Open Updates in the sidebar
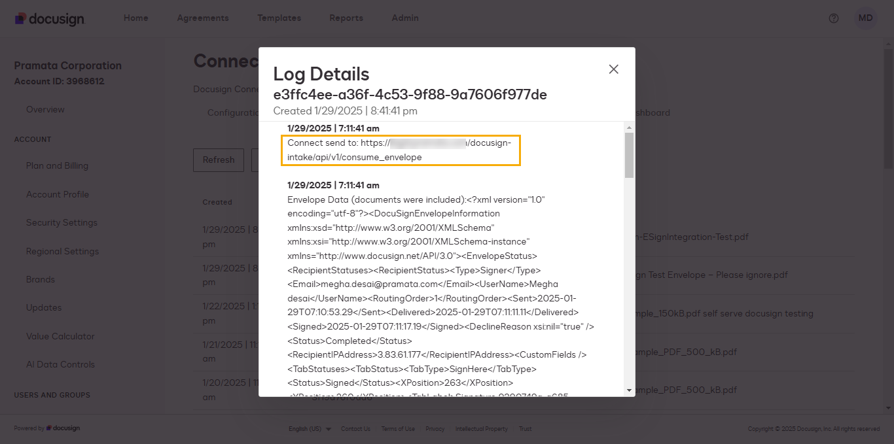This screenshot has height=444, width=894. pos(44,308)
